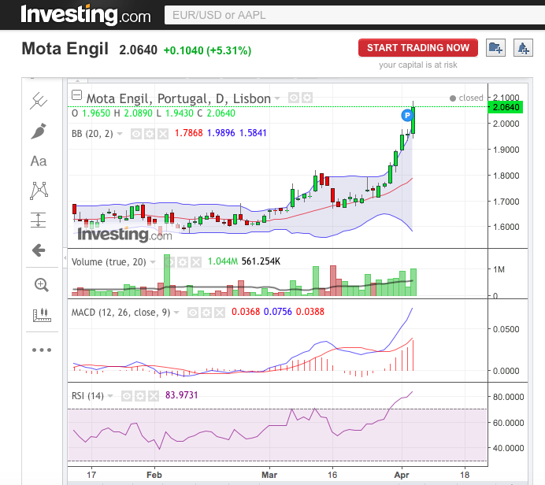Viewport: 545px width, 485px height.
Task: Open RSI (14) dropdown arrow
Action: pos(110,396)
